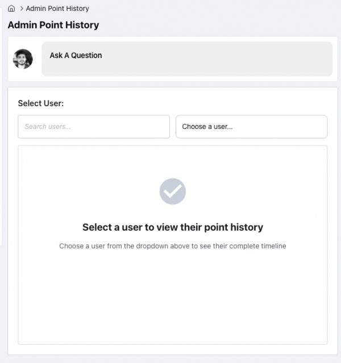341x363 pixels.
Task: Click the breadcrumb chevron separator arrow
Action: tap(21, 9)
